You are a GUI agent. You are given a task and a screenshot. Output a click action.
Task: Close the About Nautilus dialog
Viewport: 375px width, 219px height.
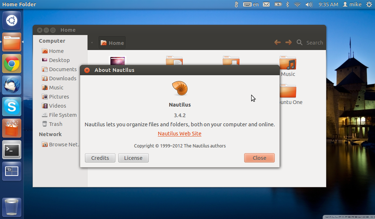click(259, 158)
